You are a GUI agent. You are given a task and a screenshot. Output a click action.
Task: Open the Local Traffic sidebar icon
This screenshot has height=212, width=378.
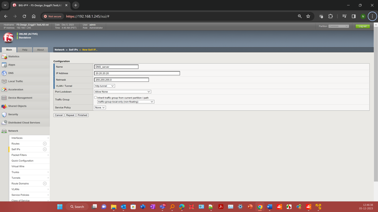point(4,81)
